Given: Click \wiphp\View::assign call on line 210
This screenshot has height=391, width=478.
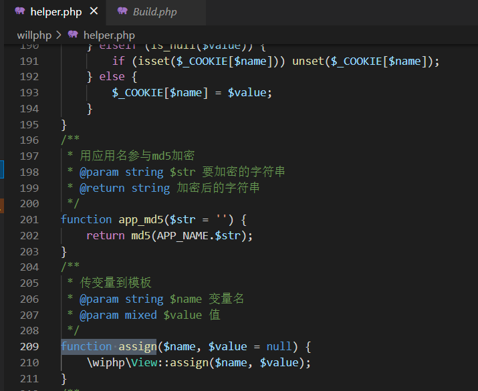Looking at the screenshot, I should [199, 363].
